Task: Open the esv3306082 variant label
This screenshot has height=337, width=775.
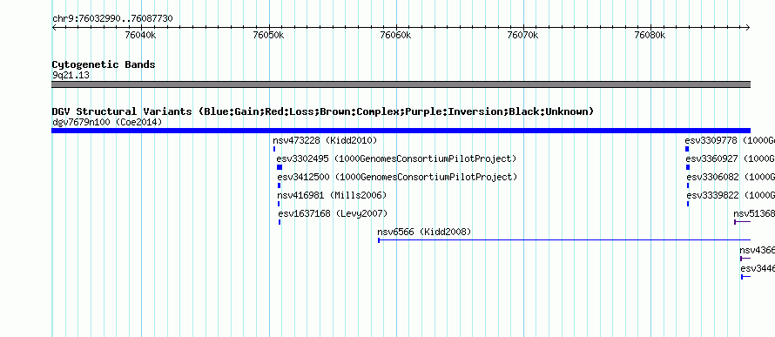Action: [731, 178]
